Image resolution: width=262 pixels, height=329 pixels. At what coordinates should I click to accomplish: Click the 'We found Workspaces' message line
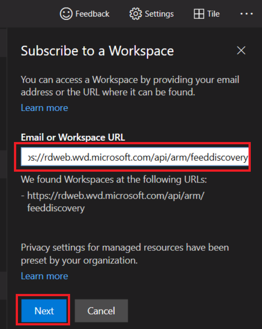pyautogui.click(x=114, y=180)
